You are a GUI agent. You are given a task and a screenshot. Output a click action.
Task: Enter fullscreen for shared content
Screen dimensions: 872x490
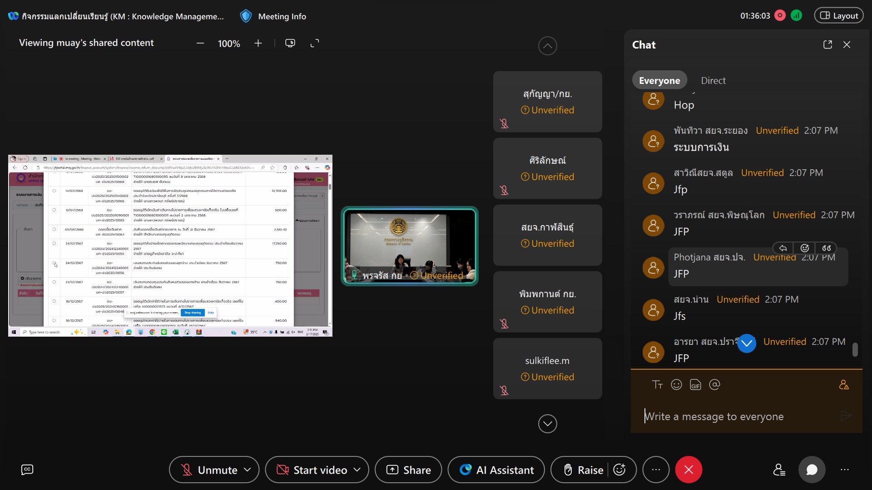(x=314, y=43)
